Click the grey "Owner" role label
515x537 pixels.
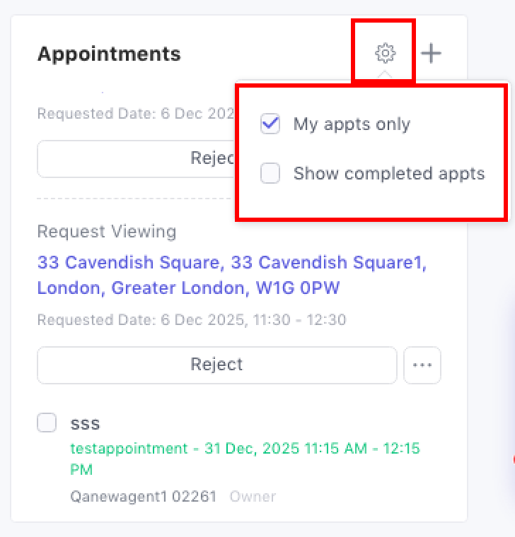point(253,497)
